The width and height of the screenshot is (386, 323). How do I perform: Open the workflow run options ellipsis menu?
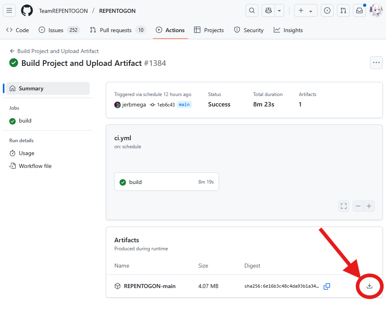click(376, 63)
